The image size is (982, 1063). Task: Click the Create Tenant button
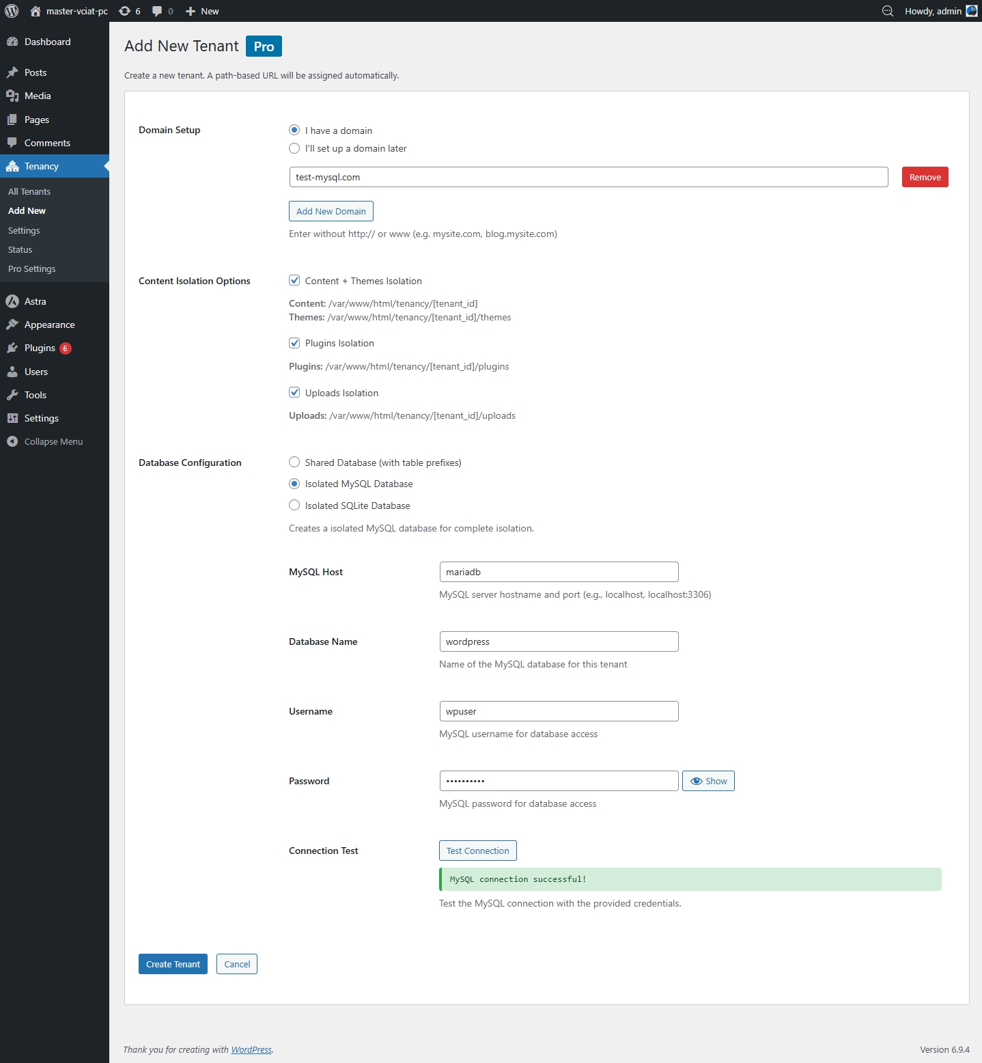173,964
